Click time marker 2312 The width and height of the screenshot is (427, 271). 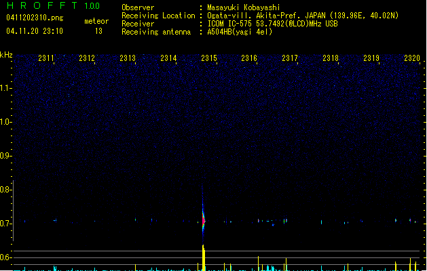(x=87, y=58)
